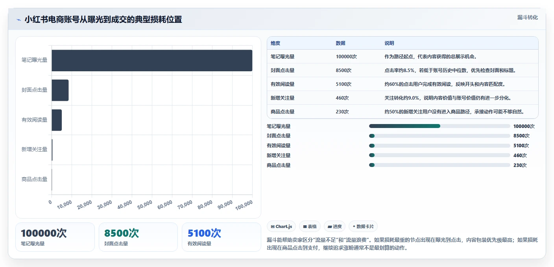Click the 商品点击量 chart axis label

[34, 179]
